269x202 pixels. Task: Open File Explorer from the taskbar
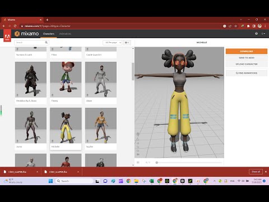click(136, 181)
